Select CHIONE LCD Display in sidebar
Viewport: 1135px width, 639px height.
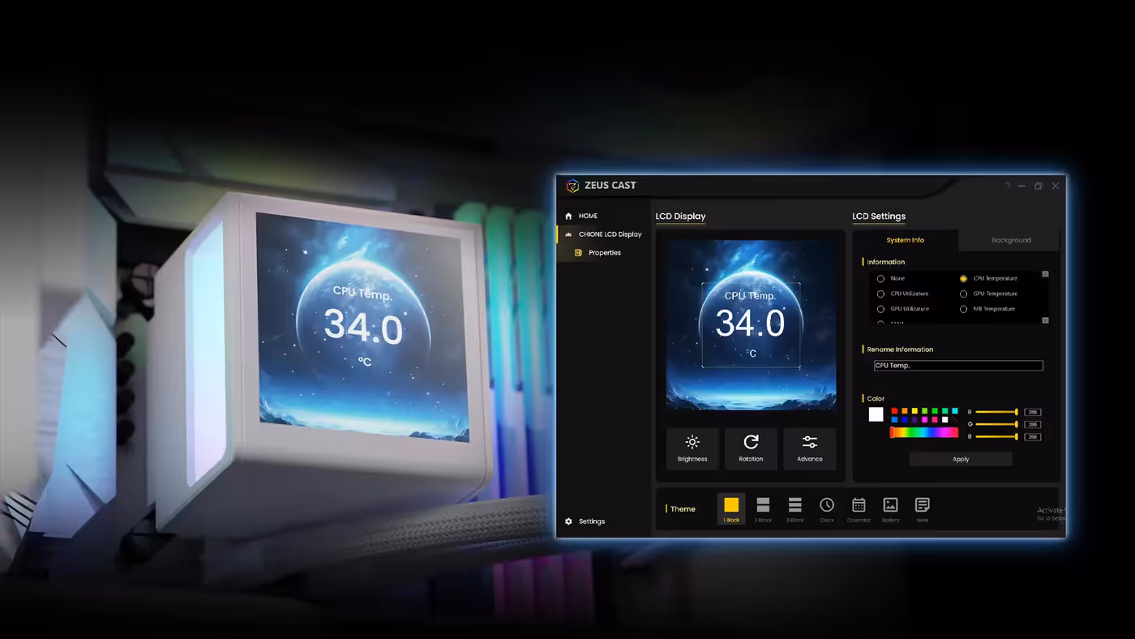click(x=604, y=234)
